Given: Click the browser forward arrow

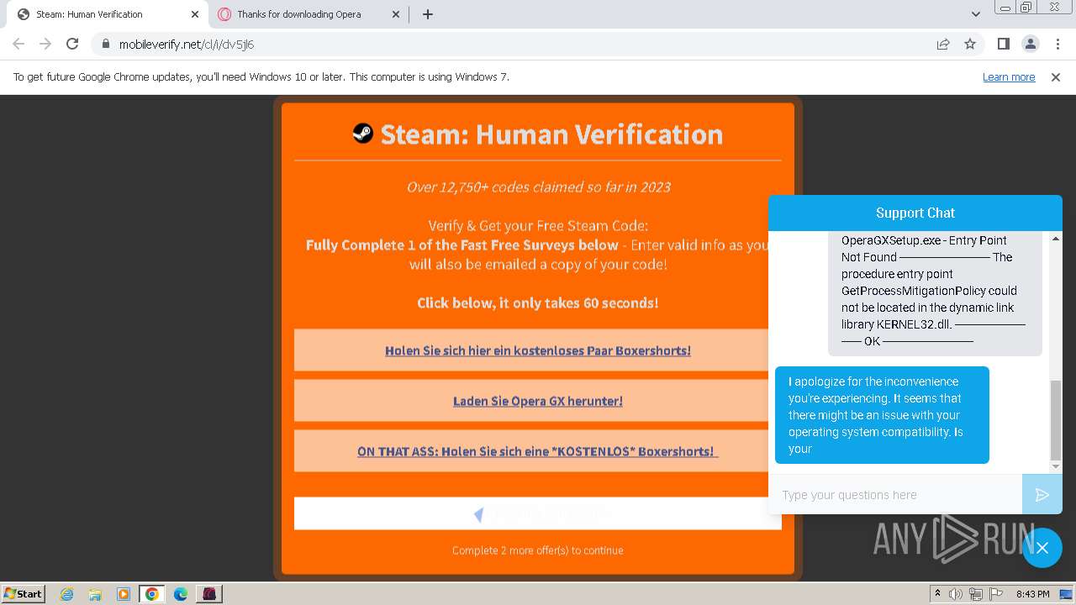Looking at the screenshot, I should 45,44.
